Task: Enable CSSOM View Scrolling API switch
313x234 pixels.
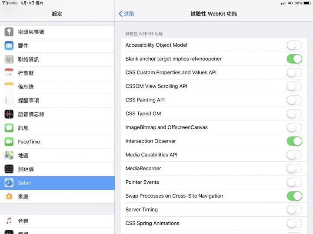Action: tap(294, 86)
